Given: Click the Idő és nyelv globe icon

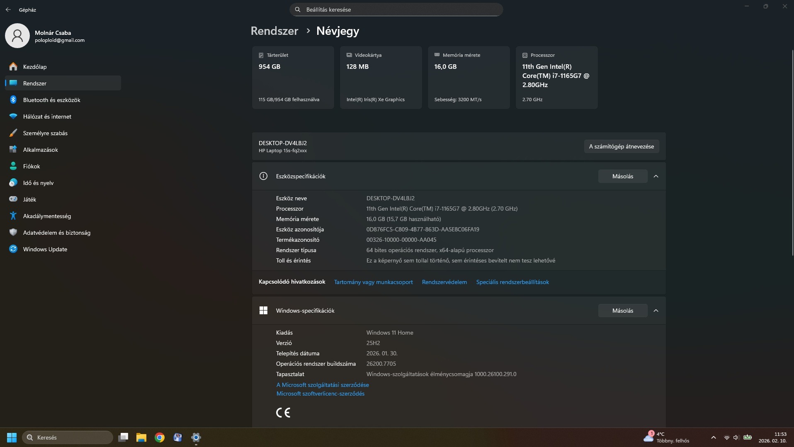Looking at the screenshot, I should pos(13,183).
